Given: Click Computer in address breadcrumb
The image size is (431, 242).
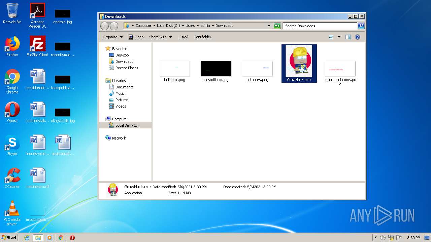Looking at the screenshot, I should pos(143,26).
